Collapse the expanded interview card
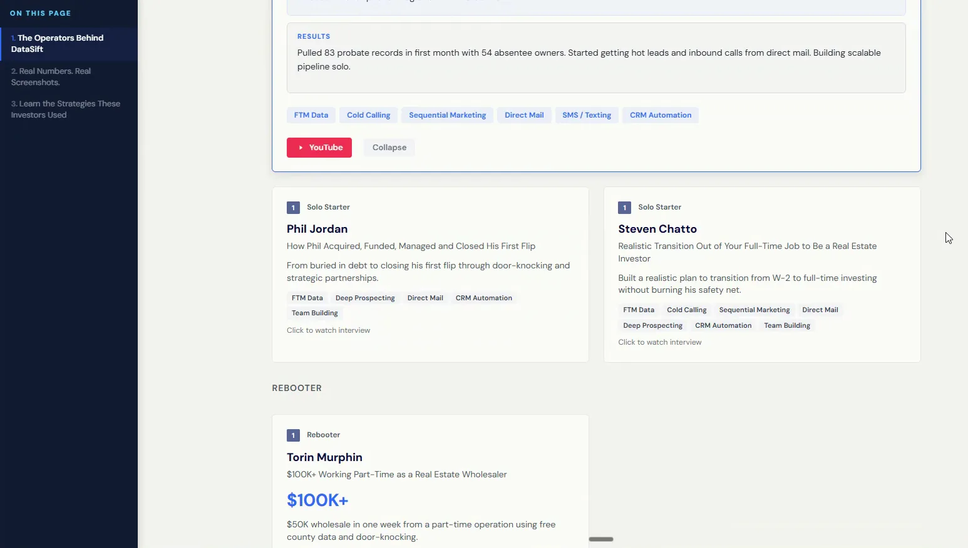Image resolution: width=968 pixels, height=548 pixels. click(x=389, y=148)
